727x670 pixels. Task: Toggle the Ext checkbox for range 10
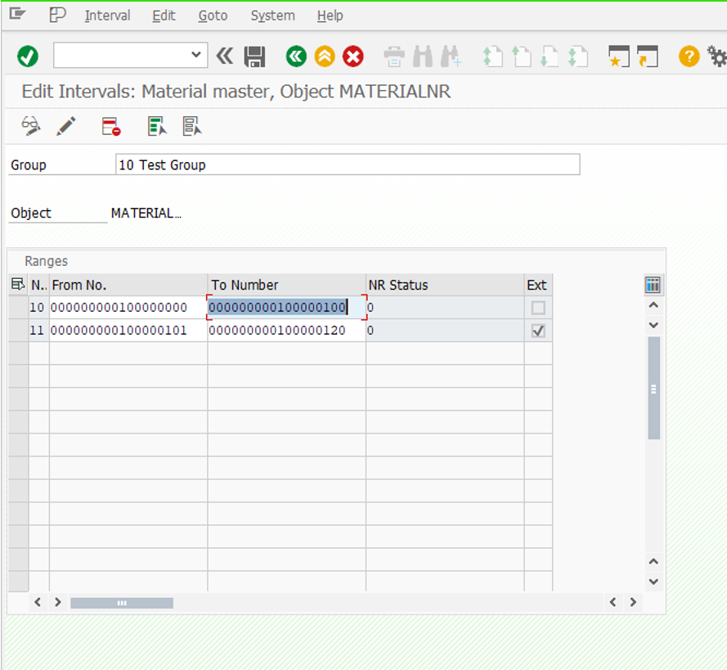[x=538, y=308]
